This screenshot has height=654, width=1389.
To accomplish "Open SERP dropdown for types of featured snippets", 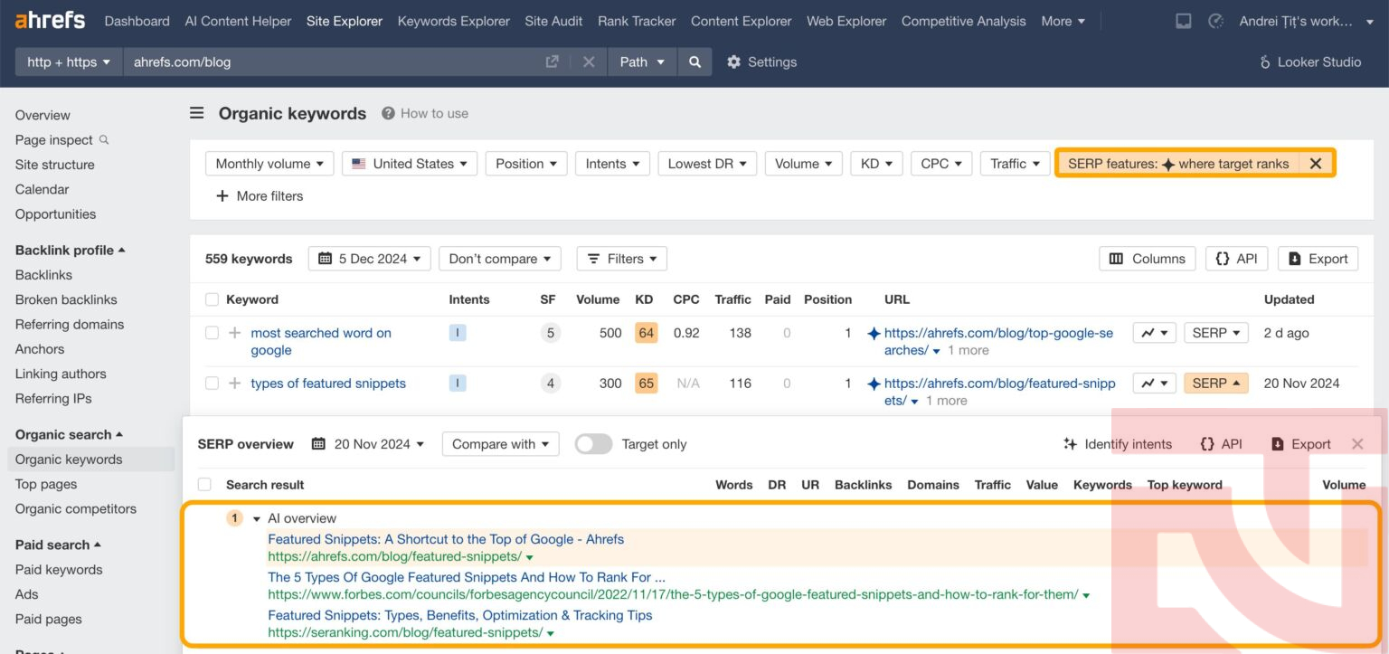I will 1215,384.
